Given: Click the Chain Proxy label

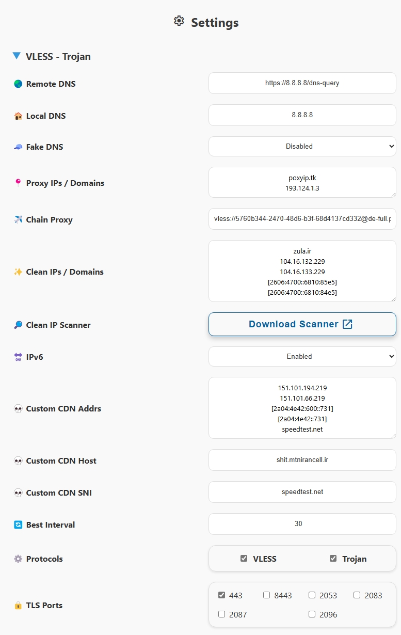Looking at the screenshot, I should (49, 219).
